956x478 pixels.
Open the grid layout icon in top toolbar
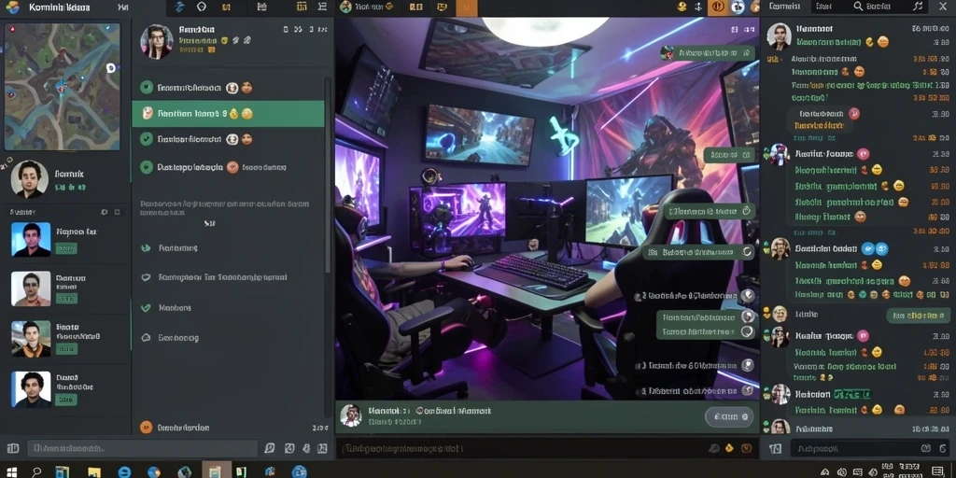pos(302,7)
